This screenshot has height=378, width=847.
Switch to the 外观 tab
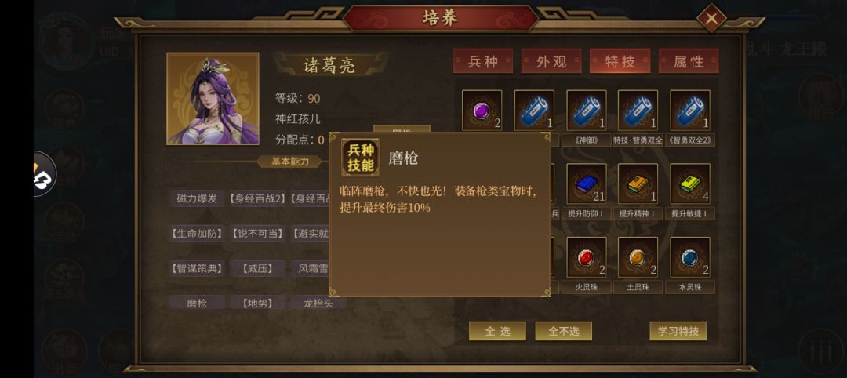pyautogui.click(x=551, y=61)
